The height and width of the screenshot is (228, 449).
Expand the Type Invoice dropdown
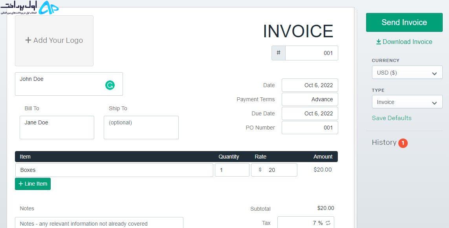[407, 102]
